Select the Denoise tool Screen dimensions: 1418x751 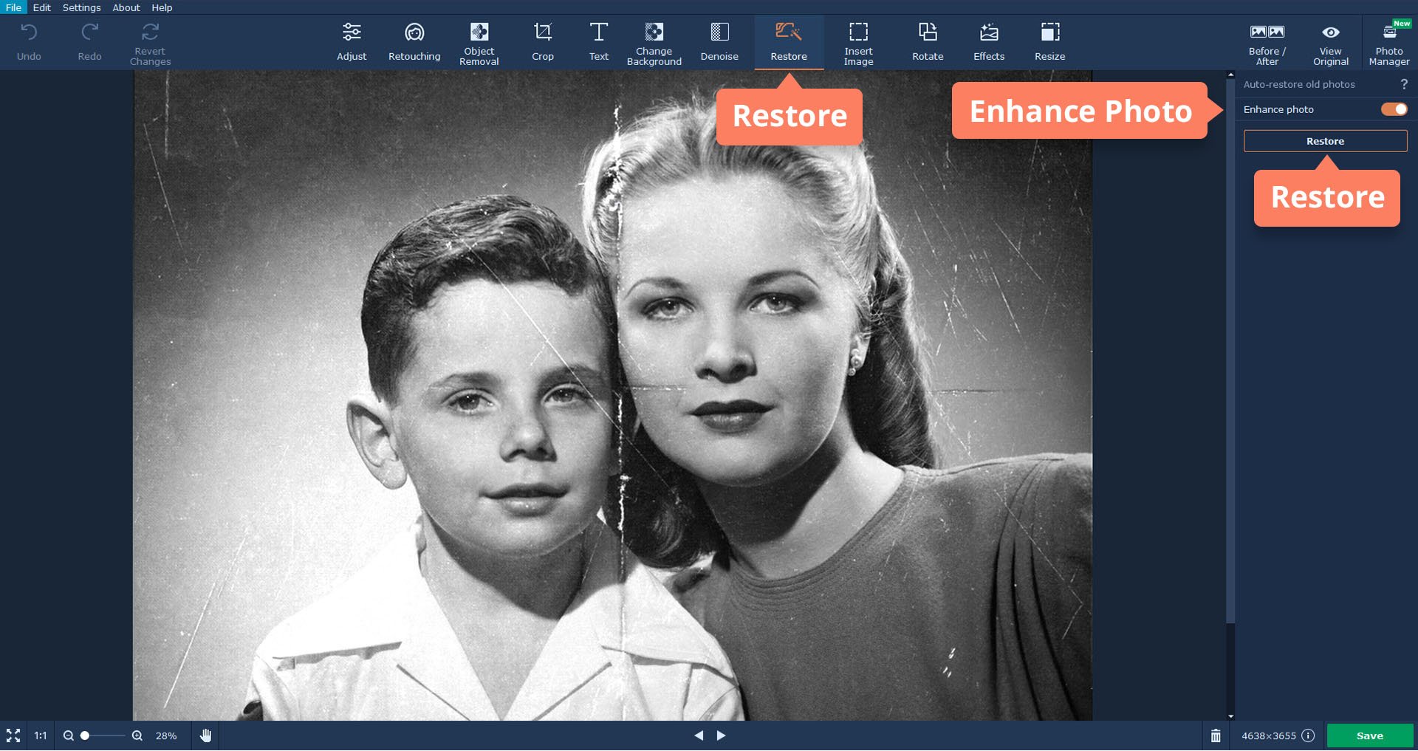(x=719, y=43)
